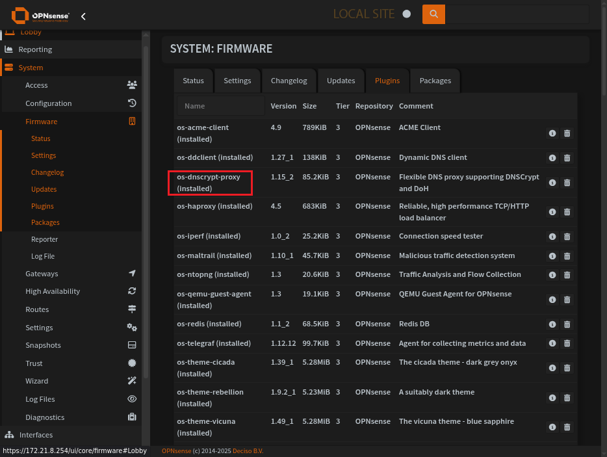Image resolution: width=607 pixels, height=457 pixels.
Task: Show info for os-theme-cicada plugin
Action: tap(552, 368)
